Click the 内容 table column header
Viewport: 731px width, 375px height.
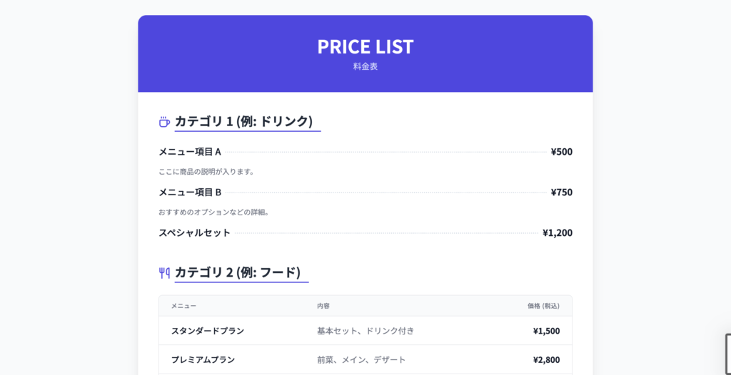pos(323,306)
